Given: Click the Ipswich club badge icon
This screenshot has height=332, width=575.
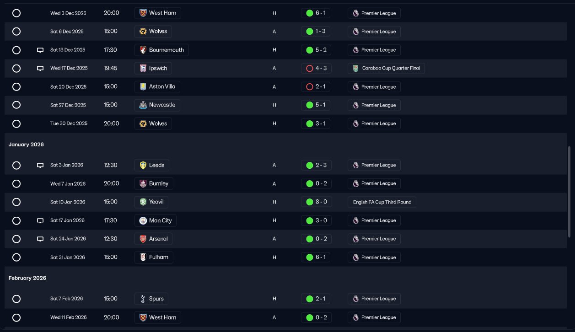Looking at the screenshot, I should (x=143, y=68).
